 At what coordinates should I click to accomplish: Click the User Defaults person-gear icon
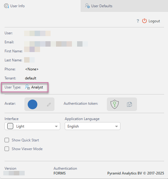tap(87, 6)
